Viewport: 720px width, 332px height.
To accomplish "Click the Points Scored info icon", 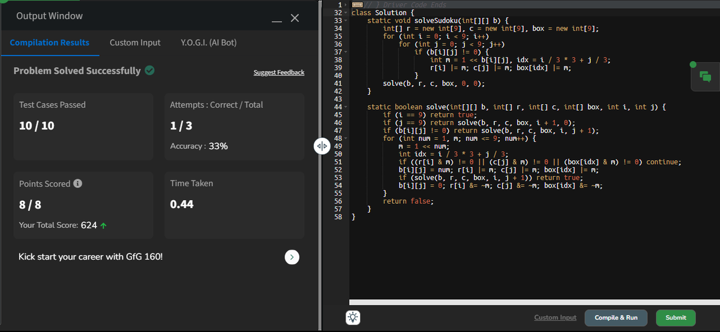I will [x=78, y=183].
